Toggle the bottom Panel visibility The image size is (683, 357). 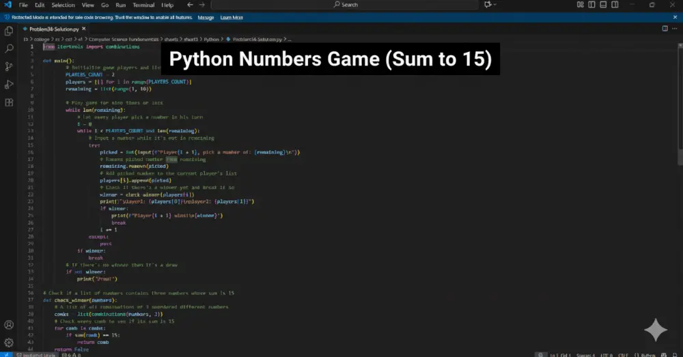(x=603, y=5)
